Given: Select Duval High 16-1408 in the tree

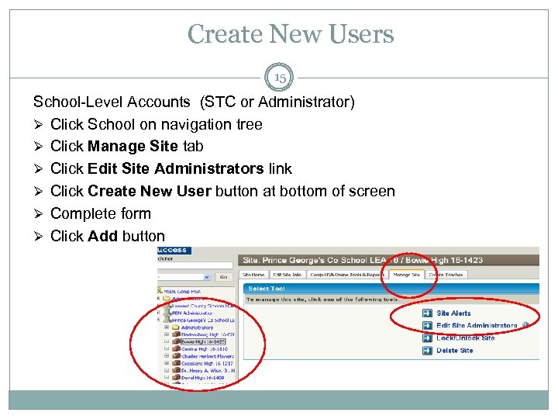Looking at the screenshot, I should (202, 378).
